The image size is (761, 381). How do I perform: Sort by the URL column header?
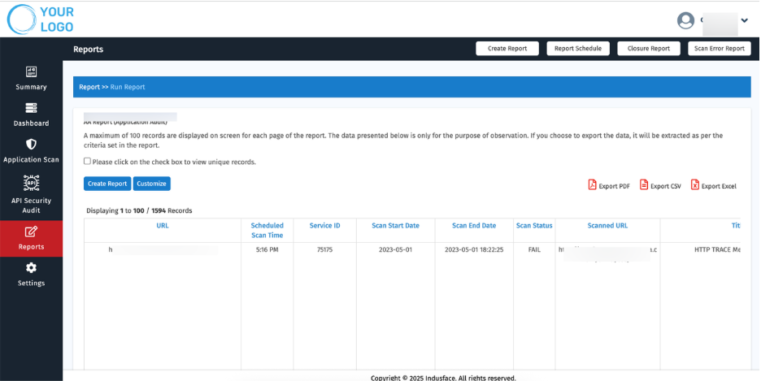(x=163, y=225)
